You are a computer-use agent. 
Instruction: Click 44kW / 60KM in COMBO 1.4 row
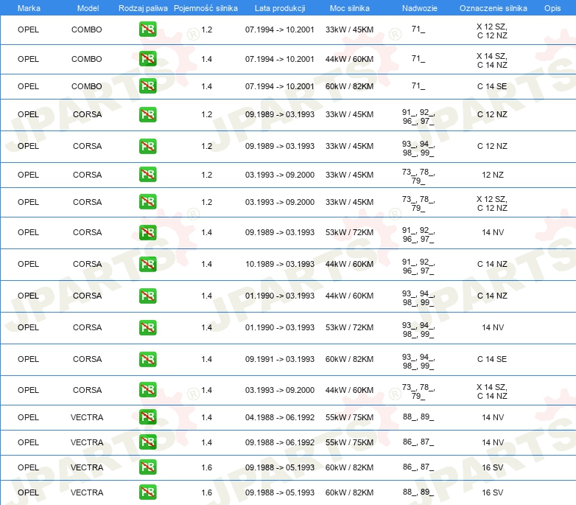pos(349,59)
